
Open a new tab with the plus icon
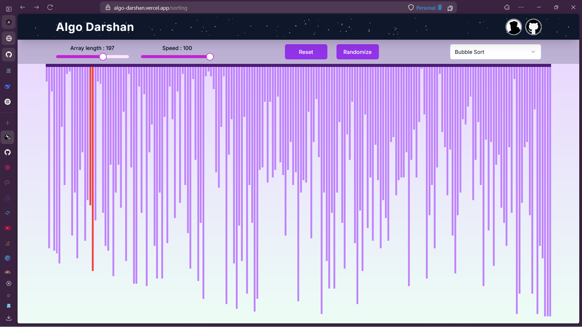click(7, 123)
